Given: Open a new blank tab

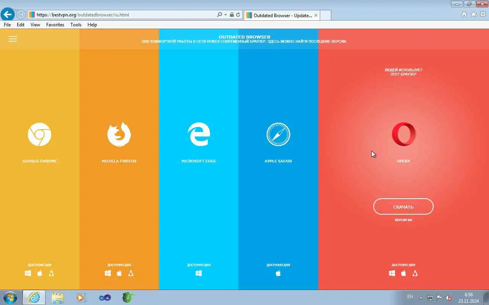Looking at the screenshot, I should [x=325, y=15].
